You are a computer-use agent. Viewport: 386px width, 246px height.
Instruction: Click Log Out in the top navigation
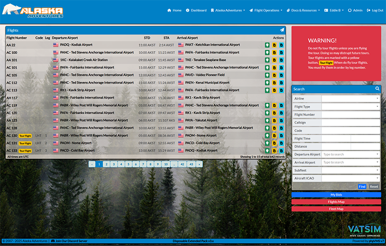coord(374,10)
